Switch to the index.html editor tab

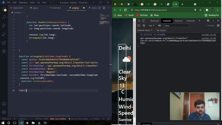pos(17,8)
